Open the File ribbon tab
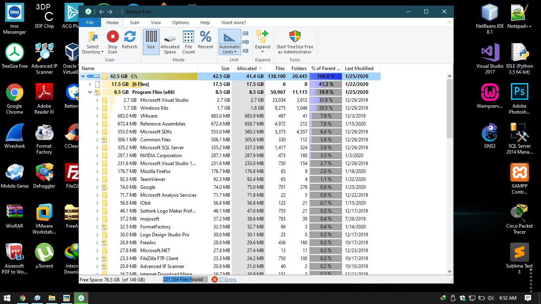Viewport: 541px width, 304px height. click(x=90, y=23)
